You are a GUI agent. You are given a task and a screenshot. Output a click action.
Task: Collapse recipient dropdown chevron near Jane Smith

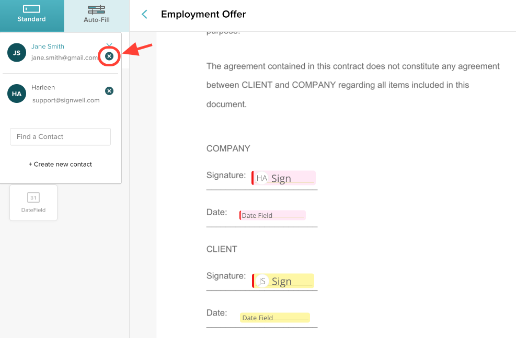(x=109, y=44)
